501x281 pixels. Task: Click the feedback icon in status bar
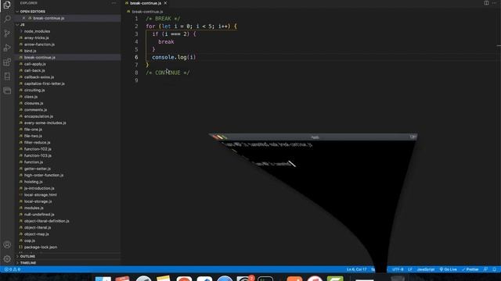point(485,269)
